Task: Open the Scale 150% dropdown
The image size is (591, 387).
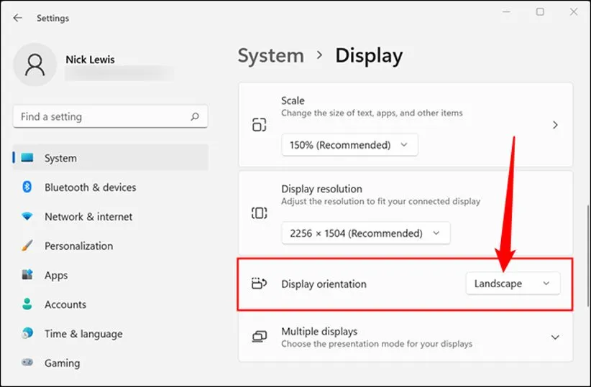Action: click(x=349, y=145)
